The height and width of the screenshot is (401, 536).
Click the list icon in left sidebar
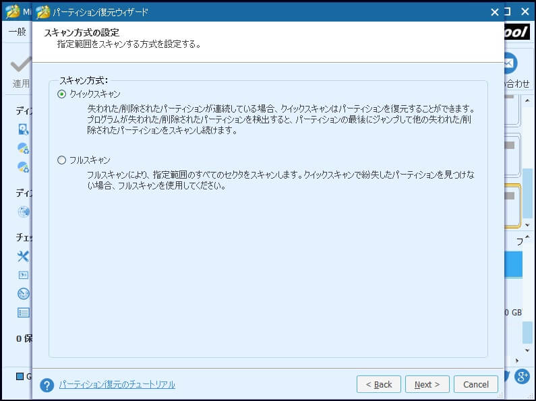(x=24, y=312)
